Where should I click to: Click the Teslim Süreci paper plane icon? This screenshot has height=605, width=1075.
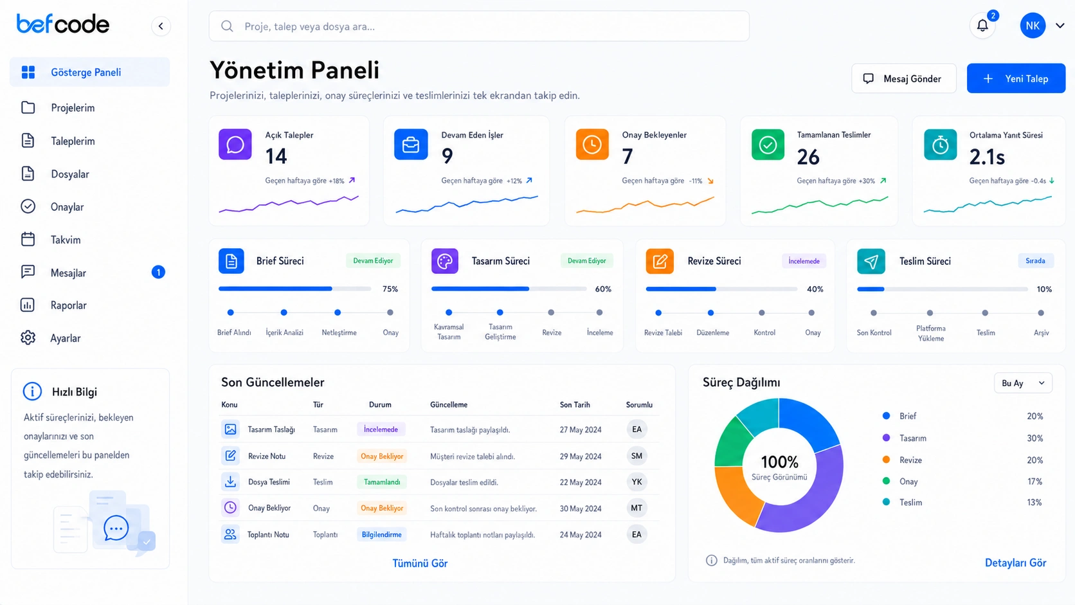click(x=871, y=261)
